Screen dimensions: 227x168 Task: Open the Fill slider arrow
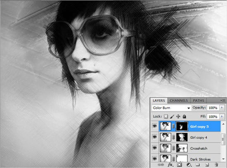coord(222,116)
